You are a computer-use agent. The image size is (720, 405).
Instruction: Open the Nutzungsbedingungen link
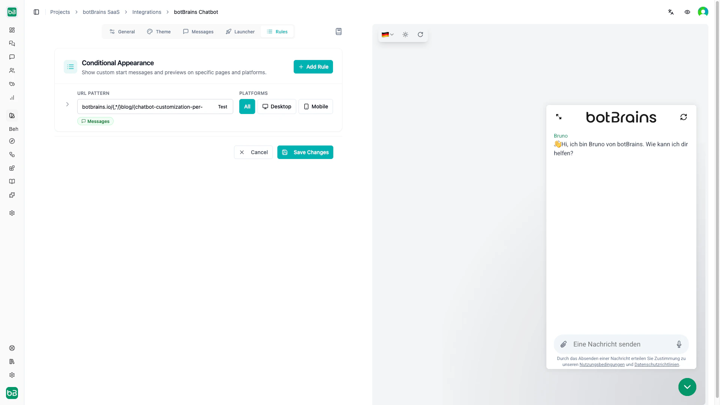pos(602,364)
